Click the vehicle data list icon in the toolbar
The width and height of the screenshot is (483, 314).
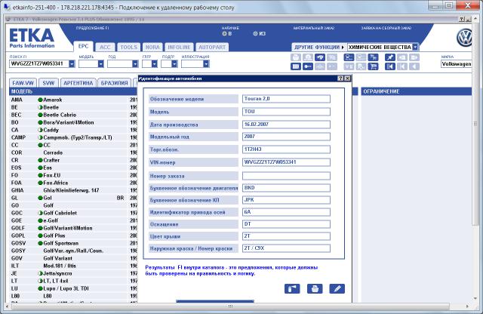click(349, 57)
